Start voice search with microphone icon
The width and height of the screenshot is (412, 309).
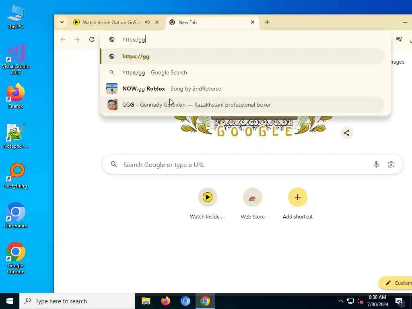[x=376, y=165]
